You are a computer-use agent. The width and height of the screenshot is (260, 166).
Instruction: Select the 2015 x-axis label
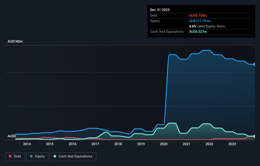tap(50, 144)
